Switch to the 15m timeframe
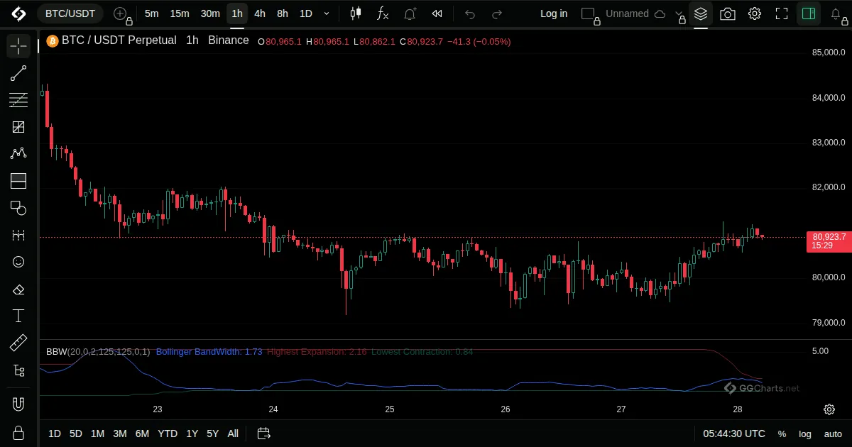This screenshot has width=852, height=447. click(x=180, y=13)
